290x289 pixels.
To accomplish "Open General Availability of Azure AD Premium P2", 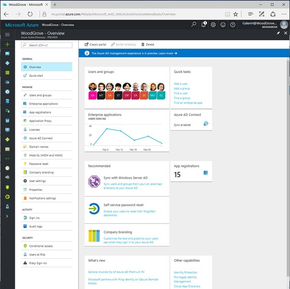I will 116,272.
